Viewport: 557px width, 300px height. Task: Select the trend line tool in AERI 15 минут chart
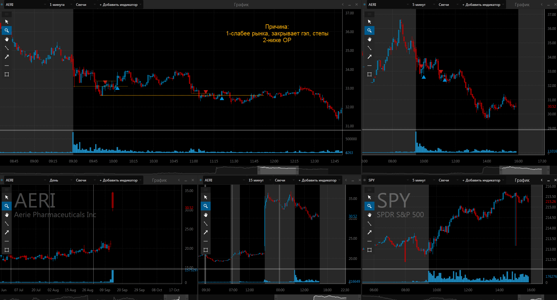click(x=206, y=224)
